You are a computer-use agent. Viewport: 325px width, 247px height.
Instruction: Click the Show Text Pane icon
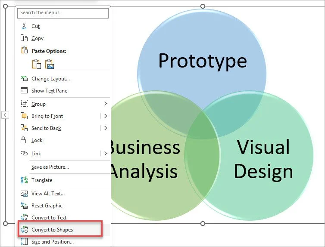24,90
